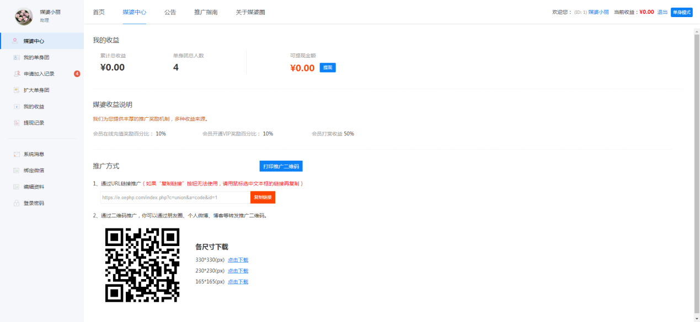Click the 提现记录 sidebar list icon
Viewport: 700px width, 322px height.
pos(17,123)
